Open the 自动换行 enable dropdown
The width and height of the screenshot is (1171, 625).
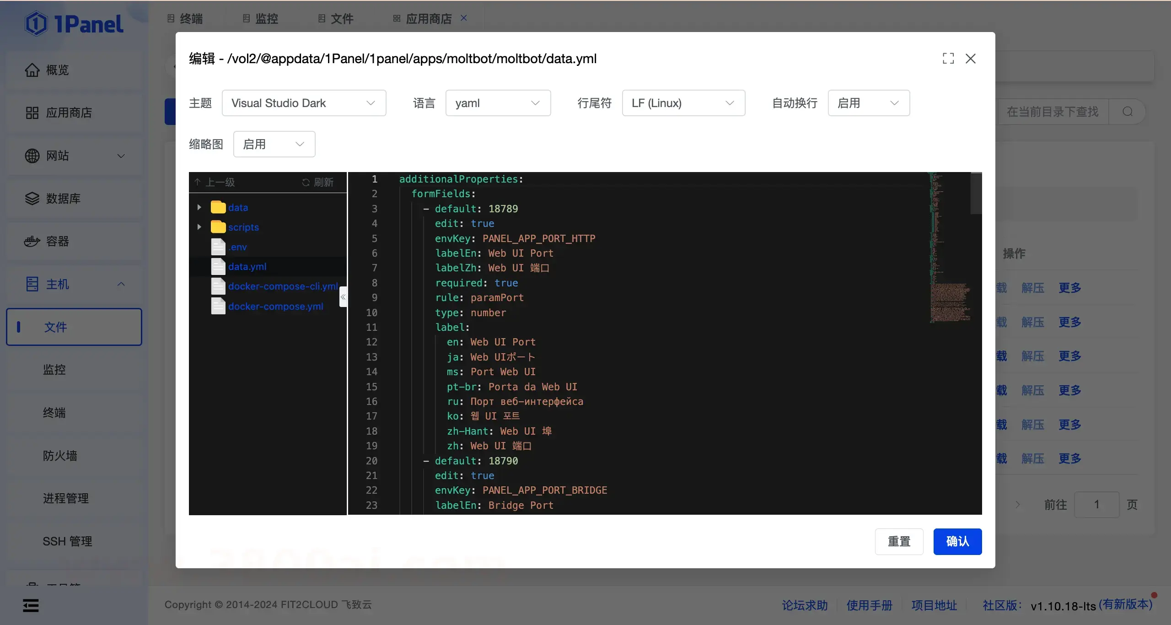[868, 103]
